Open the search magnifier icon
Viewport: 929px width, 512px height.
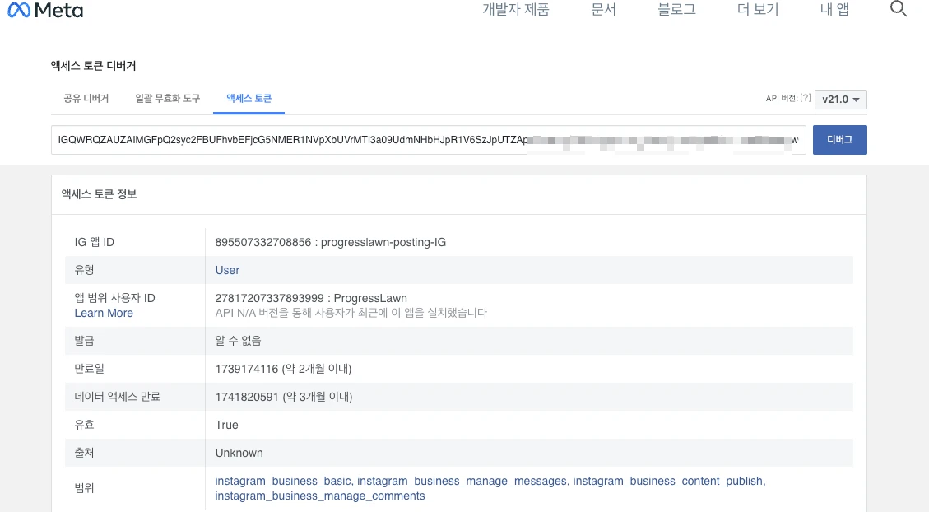[x=899, y=9]
